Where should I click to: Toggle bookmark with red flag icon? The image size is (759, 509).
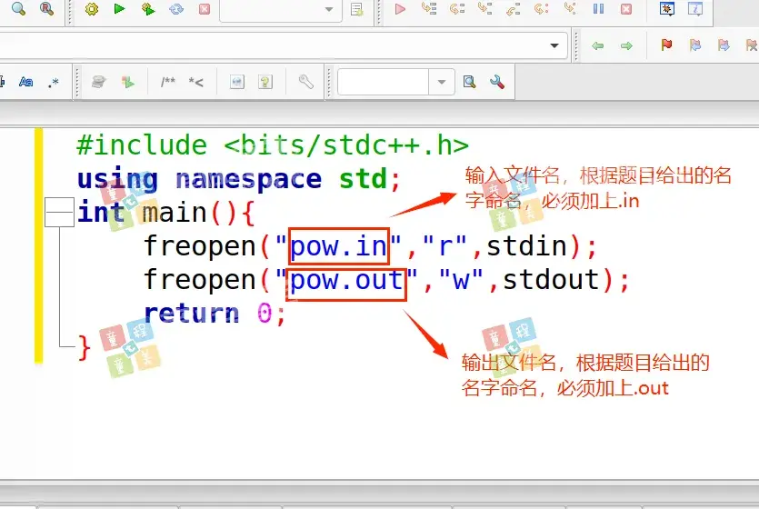point(666,45)
